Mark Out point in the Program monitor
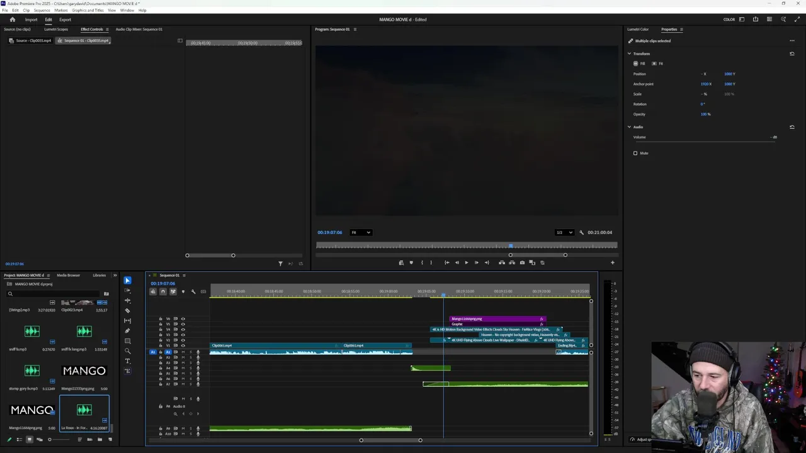The width and height of the screenshot is (806, 453). pyautogui.click(x=431, y=262)
